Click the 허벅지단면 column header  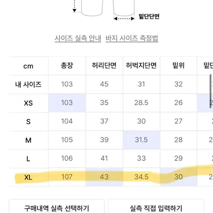pos(141,66)
